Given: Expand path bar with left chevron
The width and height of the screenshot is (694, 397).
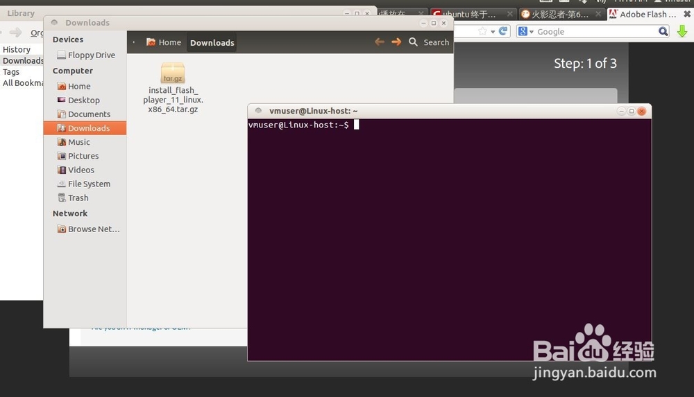Looking at the screenshot, I should click(134, 42).
